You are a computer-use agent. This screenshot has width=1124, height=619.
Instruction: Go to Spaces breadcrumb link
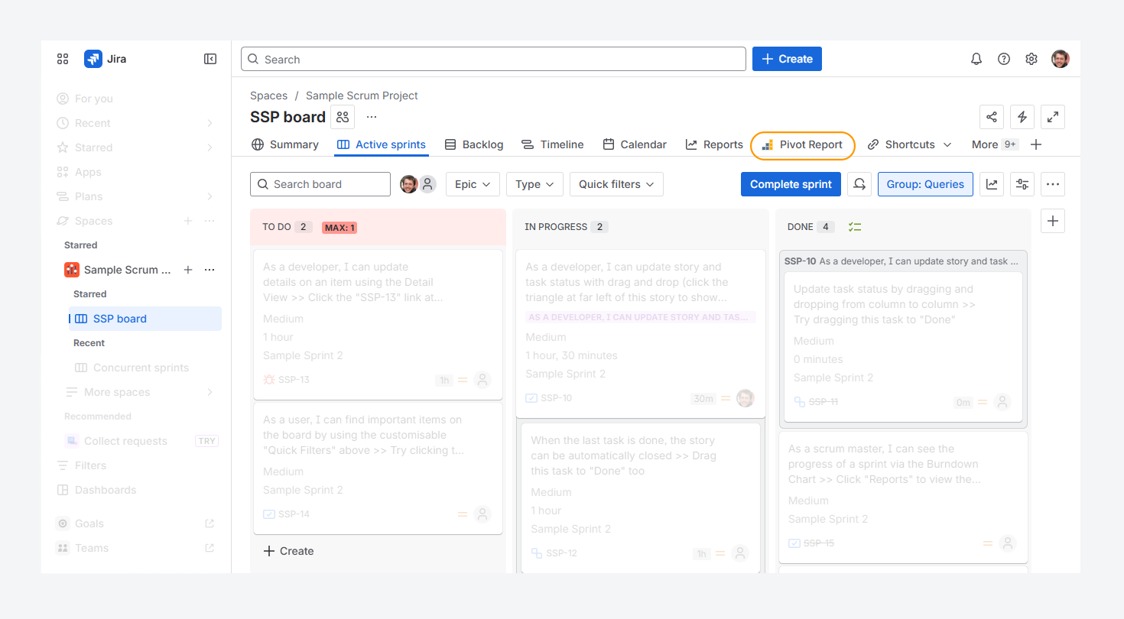[269, 96]
